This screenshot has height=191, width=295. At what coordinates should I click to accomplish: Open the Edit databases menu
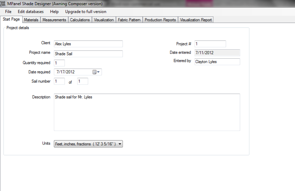[x=31, y=11]
